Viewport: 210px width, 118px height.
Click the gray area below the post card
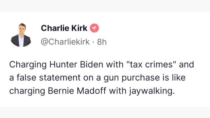pyautogui.click(x=105, y=112)
